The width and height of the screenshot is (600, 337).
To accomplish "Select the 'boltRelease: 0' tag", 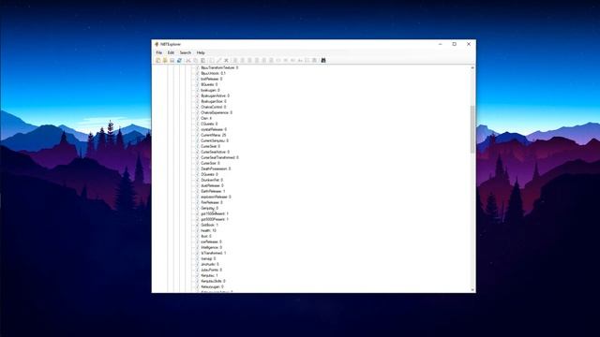I will pos(211,79).
